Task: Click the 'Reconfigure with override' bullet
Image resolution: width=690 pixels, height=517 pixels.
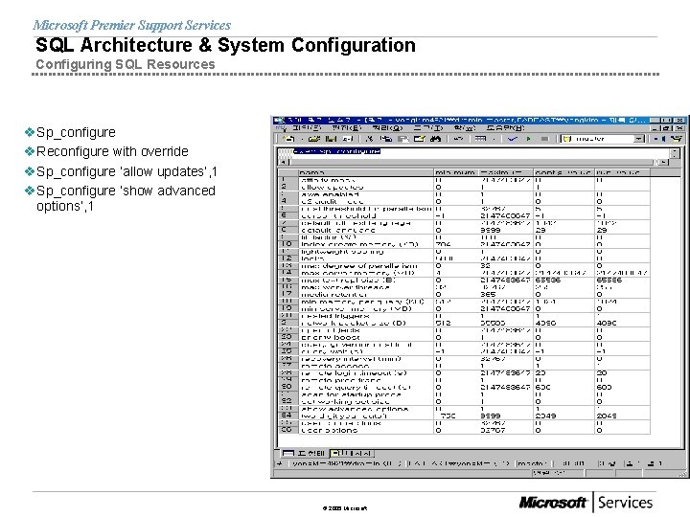Action: tap(112, 151)
